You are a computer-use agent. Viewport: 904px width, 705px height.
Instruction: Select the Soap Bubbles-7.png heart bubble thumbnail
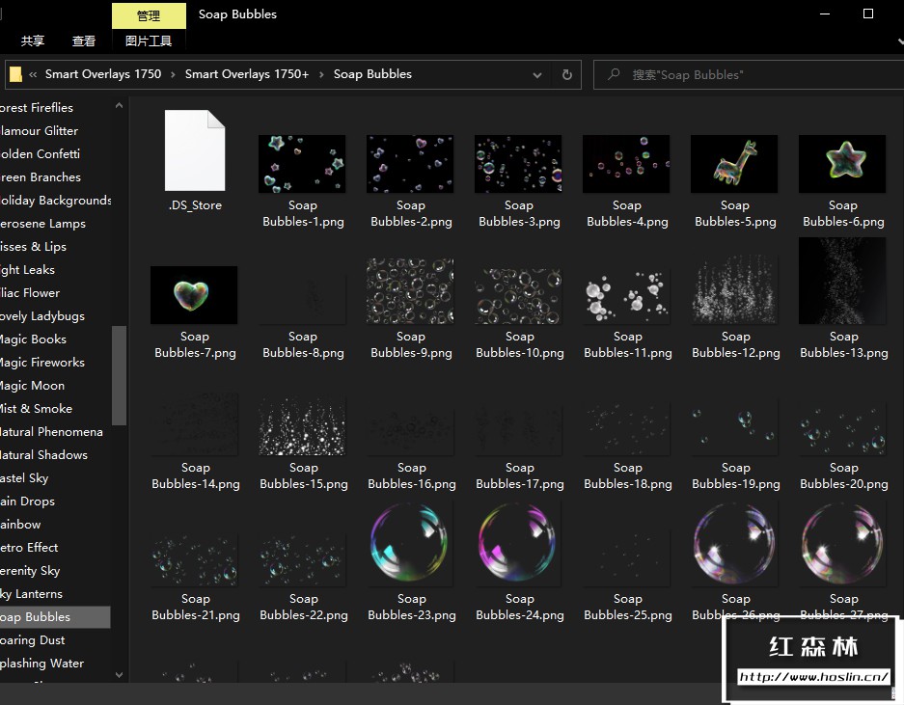coord(194,295)
